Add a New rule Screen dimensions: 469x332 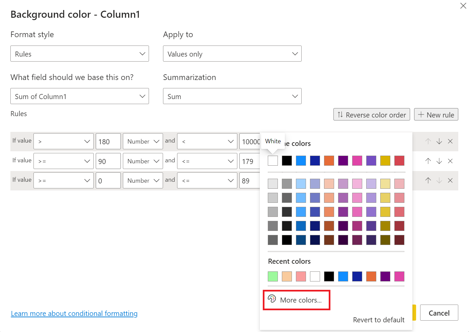[x=436, y=114]
